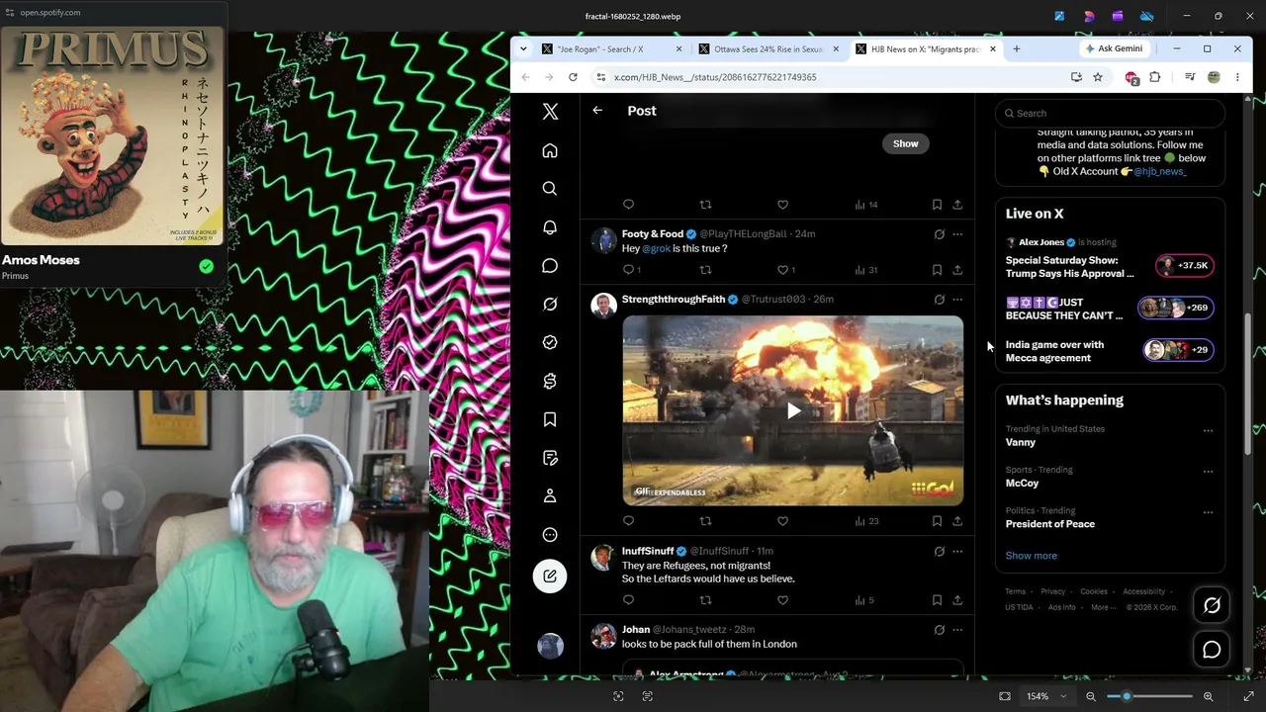Open the More circle menu in X sidebar
Image resolution: width=1266 pixels, height=712 pixels.
550,535
